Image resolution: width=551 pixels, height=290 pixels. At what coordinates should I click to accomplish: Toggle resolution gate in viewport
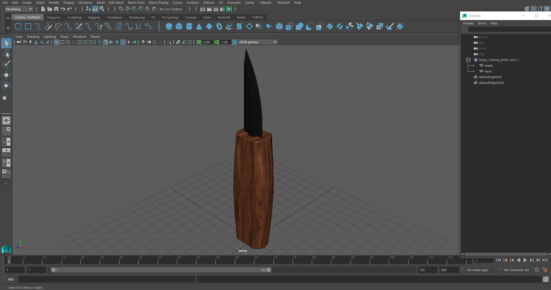click(68, 42)
